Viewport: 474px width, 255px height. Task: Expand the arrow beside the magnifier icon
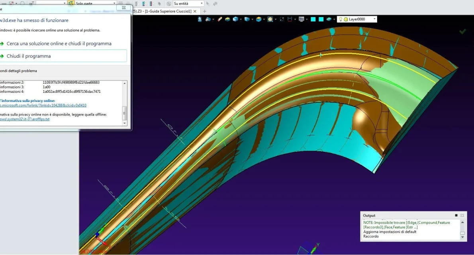point(275,20)
